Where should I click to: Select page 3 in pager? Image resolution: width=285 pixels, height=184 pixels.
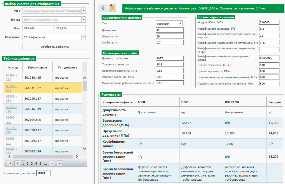pos(32,163)
